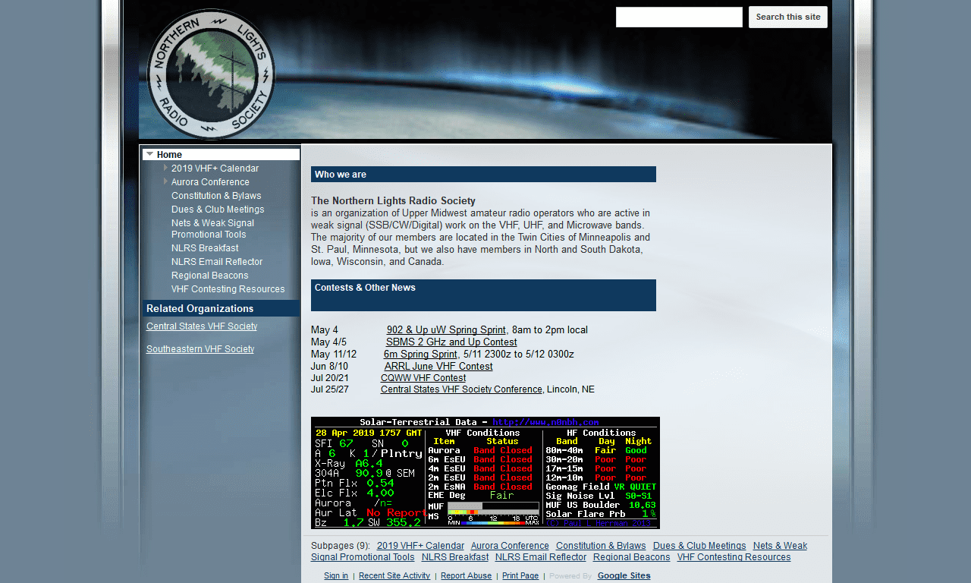Click the Search this site button
Image resolution: width=971 pixels, height=583 pixels.
pyautogui.click(x=788, y=17)
